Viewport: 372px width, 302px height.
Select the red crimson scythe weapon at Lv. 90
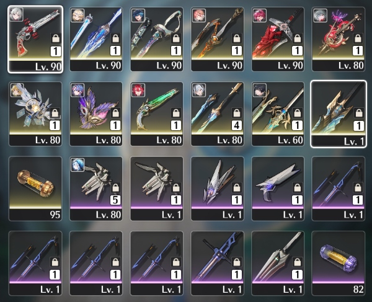(x=278, y=39)
